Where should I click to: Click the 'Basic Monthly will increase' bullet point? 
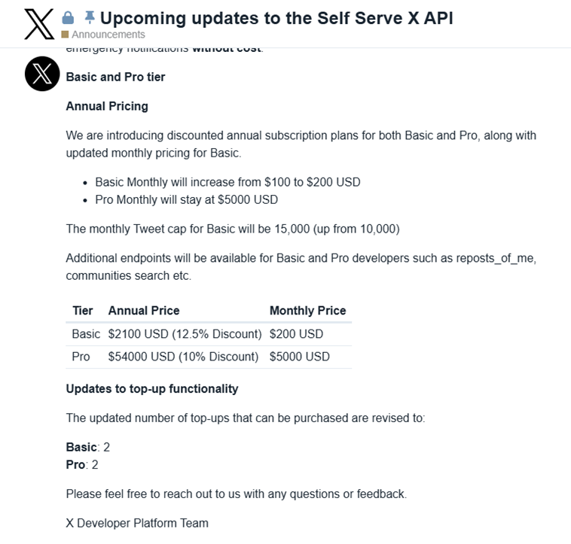[x=227, y=182]
